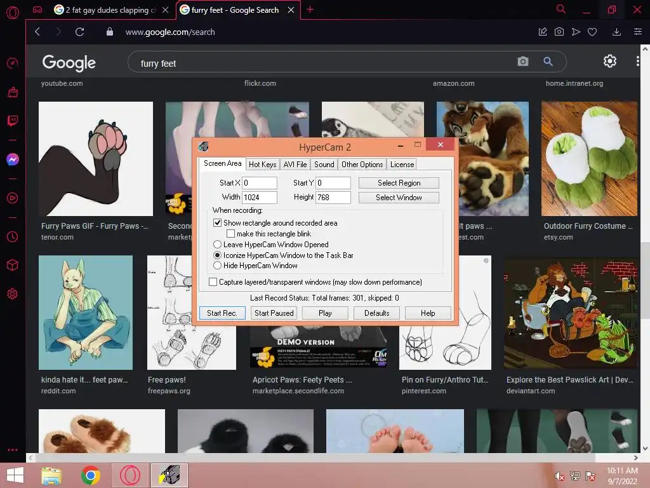Viewport: 650px width, 488px height.
Task: Click Select Region button
Action: [x=399, y=183]
